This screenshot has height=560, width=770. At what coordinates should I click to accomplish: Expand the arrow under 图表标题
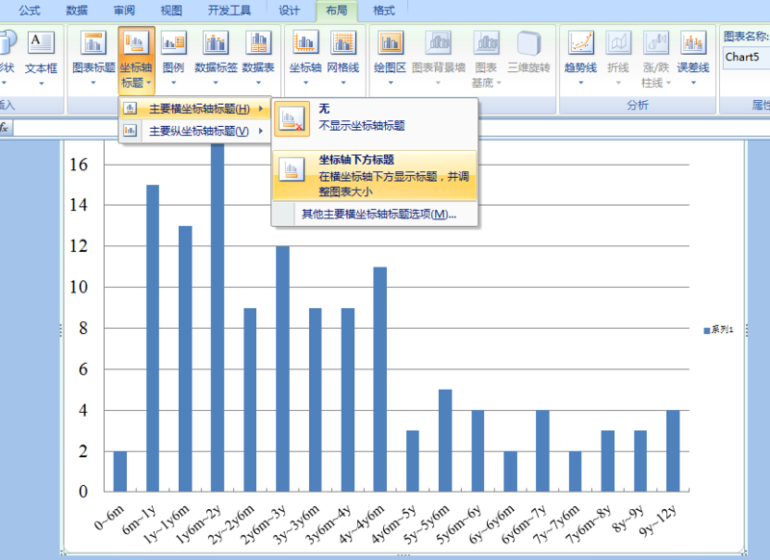point(93,83)
